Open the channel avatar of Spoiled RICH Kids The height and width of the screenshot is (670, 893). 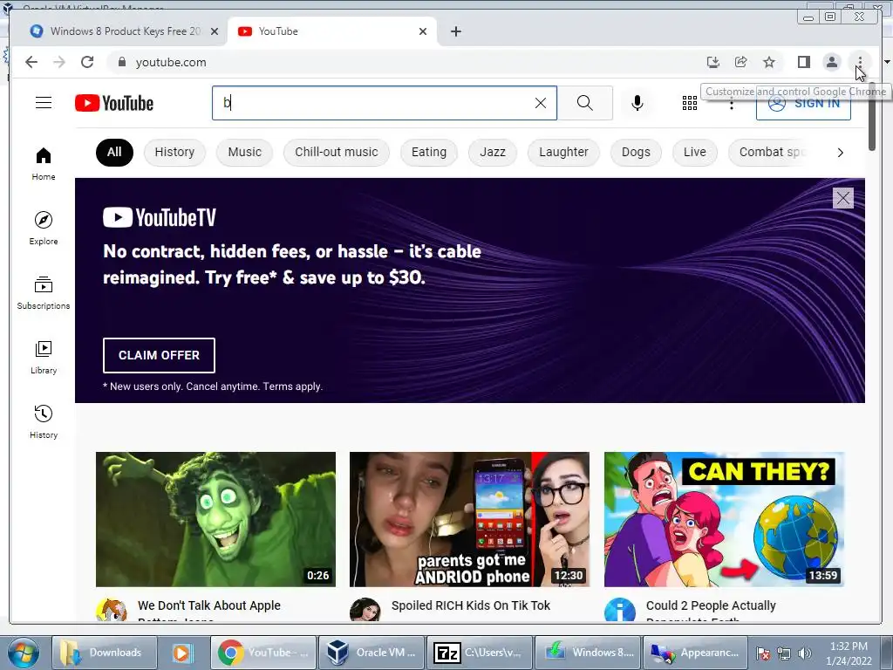[x=365, y=610]
